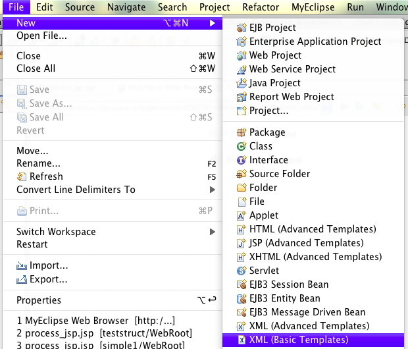
Task: Click the Refresh icon in File menu
Action: point(22,176)
